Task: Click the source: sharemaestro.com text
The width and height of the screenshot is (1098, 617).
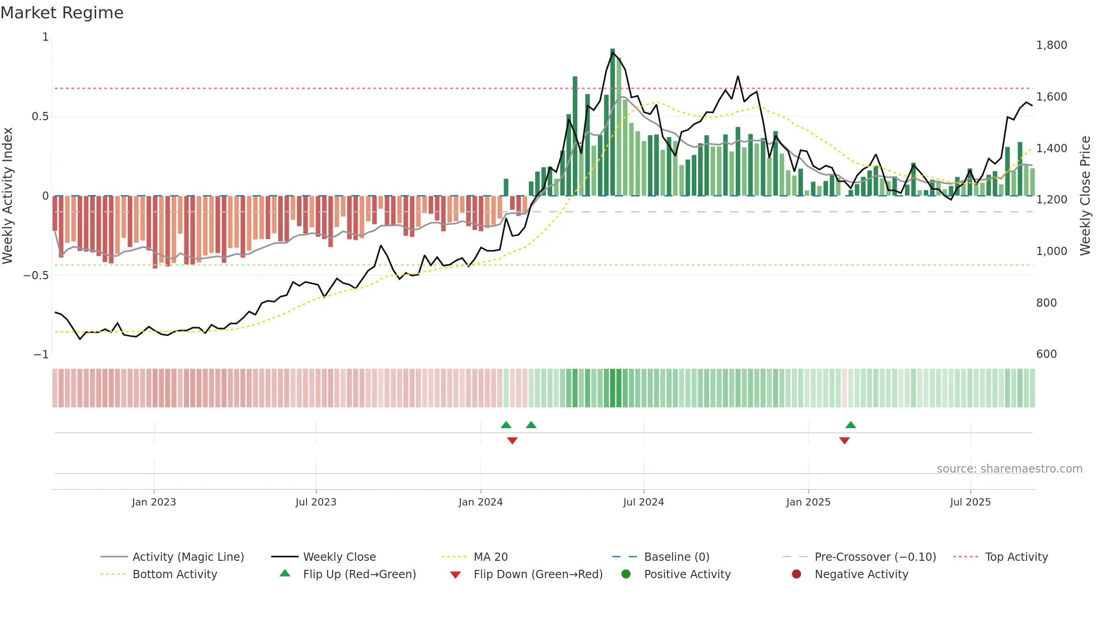Action: pyautogui.click(x=1010, y=469)
